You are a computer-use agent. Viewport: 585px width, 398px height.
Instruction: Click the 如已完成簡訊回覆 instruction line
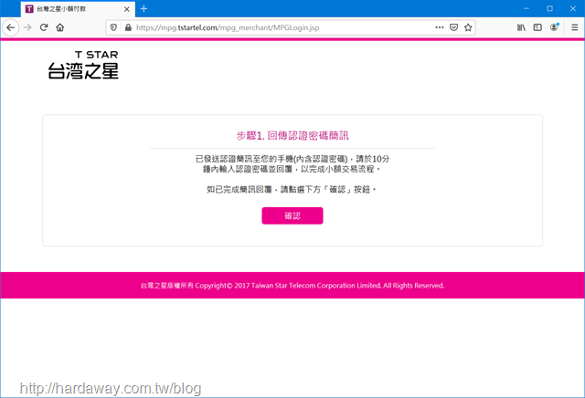pyautogui.click(x=292, y=189)
